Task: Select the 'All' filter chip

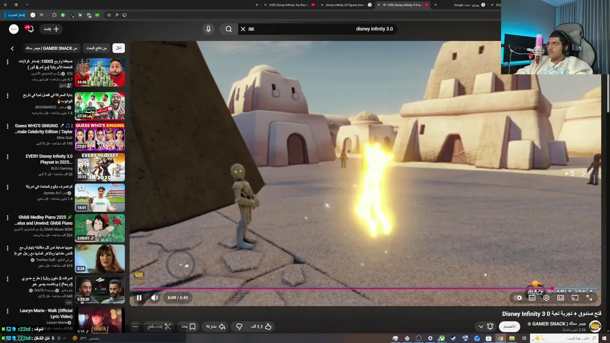Action: tap(119, 48)
